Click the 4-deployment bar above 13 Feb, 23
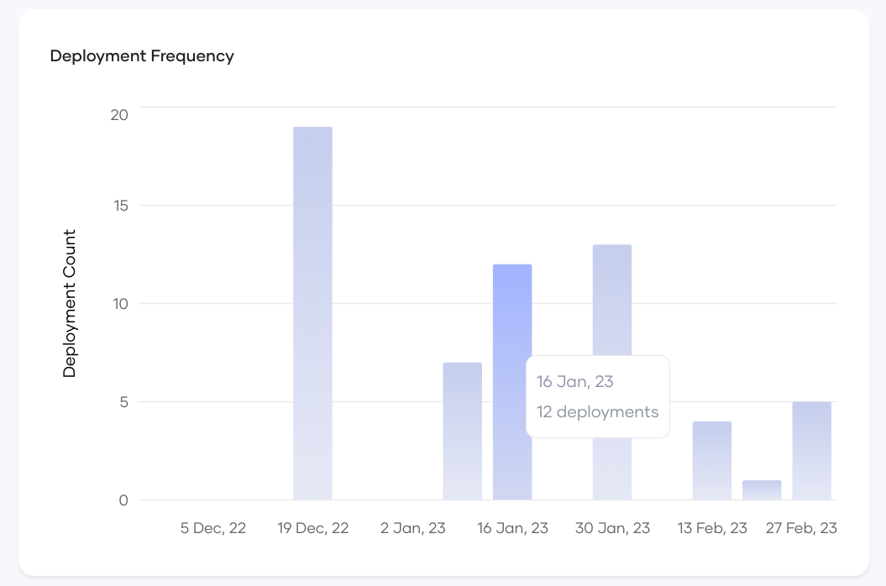 click(x=712, y=461)
